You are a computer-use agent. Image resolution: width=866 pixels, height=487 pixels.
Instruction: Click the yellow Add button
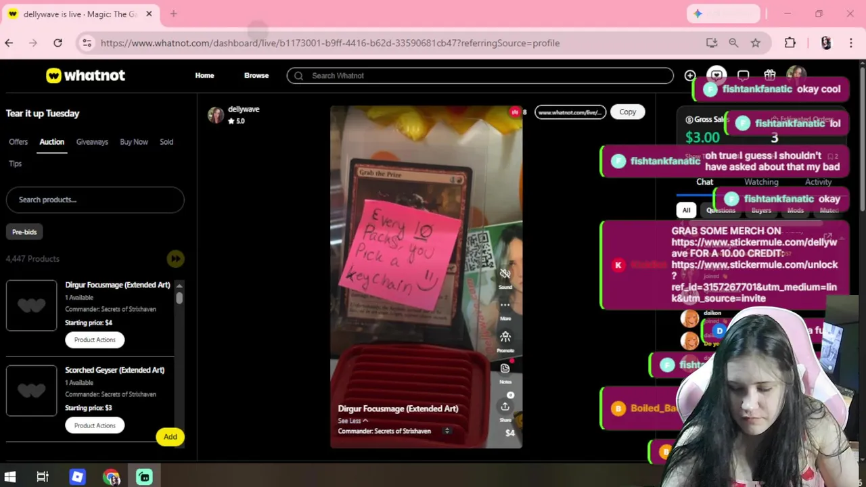pyautogui.click(x=170, y=437)
